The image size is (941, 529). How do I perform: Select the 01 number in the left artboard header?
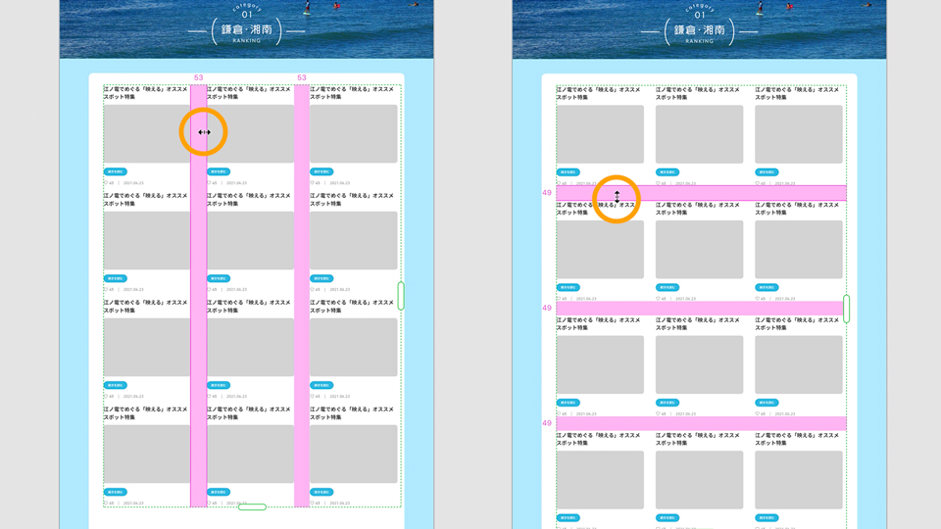click(247, 15)
